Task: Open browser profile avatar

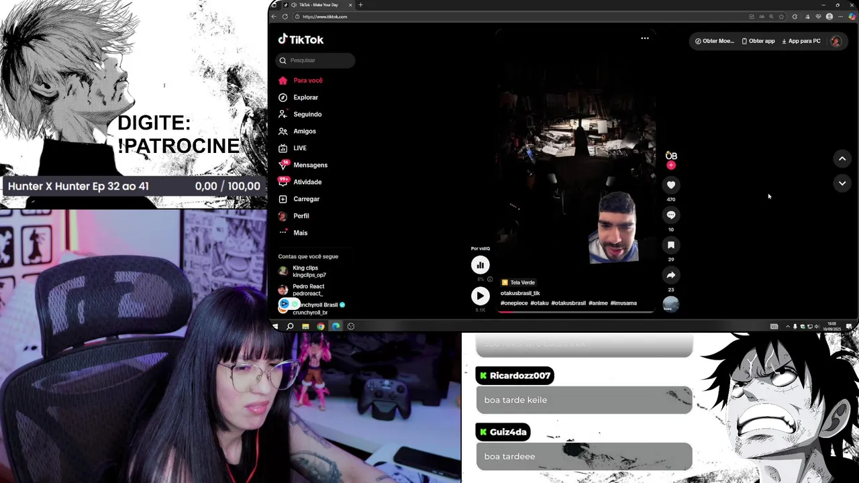Action: point(829,17)
